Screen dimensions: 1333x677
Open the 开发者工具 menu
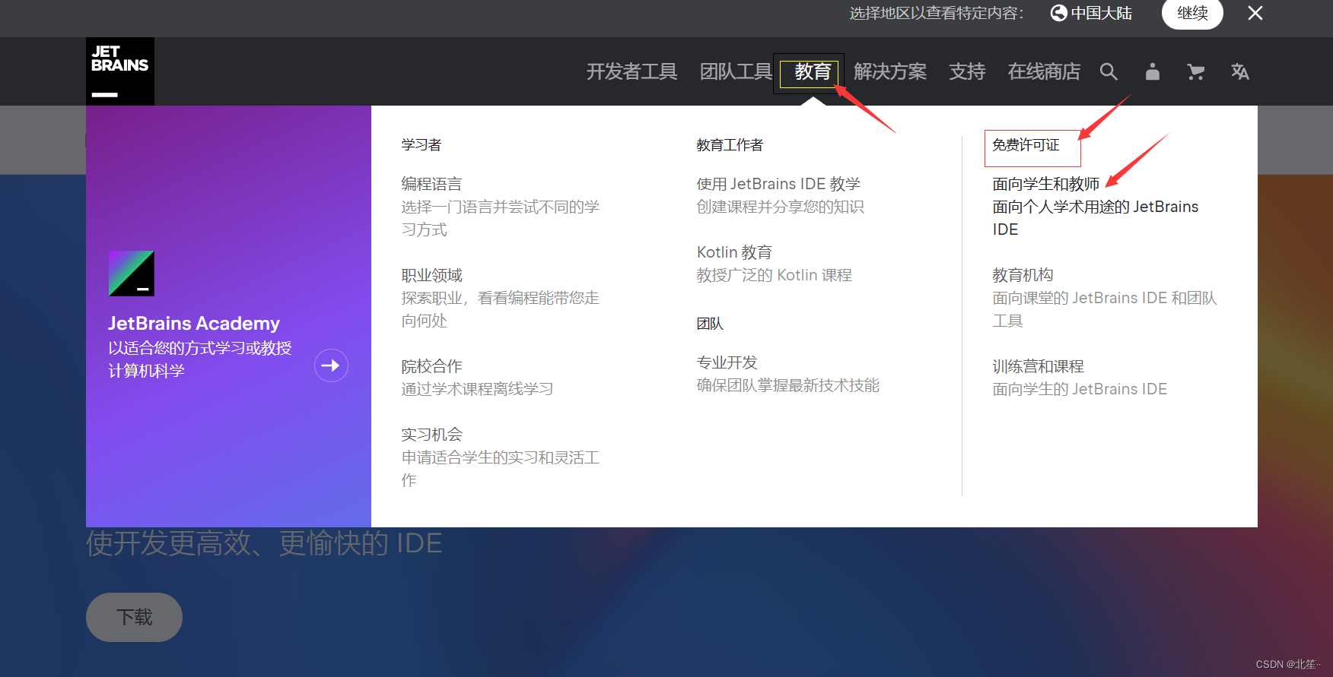[632, 71]
